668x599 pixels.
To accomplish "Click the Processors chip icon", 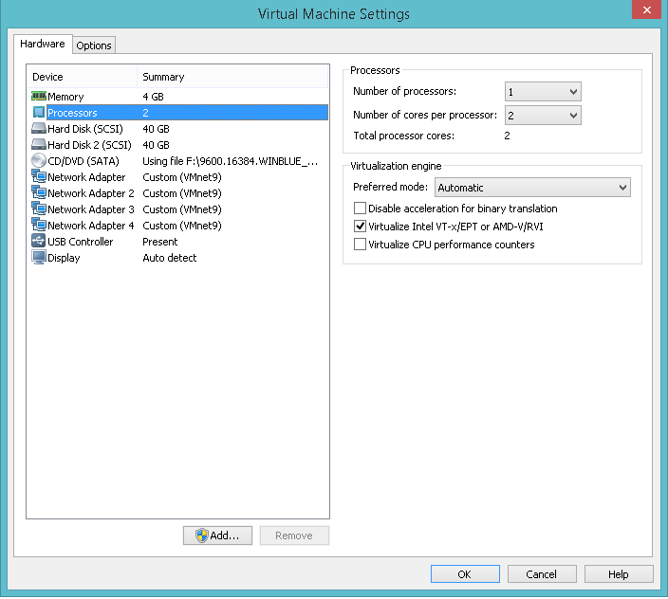I will tap(39, 112).
